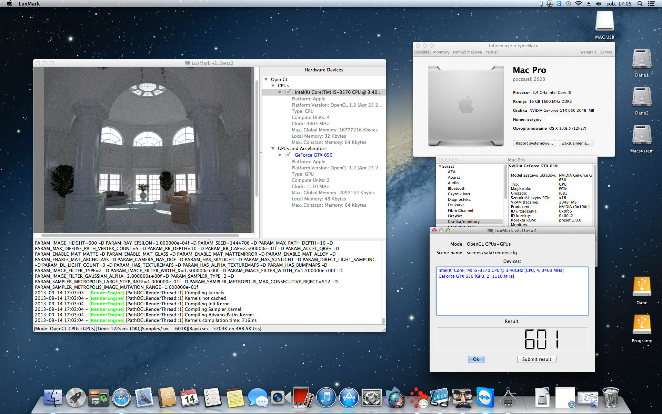
Task: Collapse GPUs and Accelerators node
Action: tap(273, 148)
